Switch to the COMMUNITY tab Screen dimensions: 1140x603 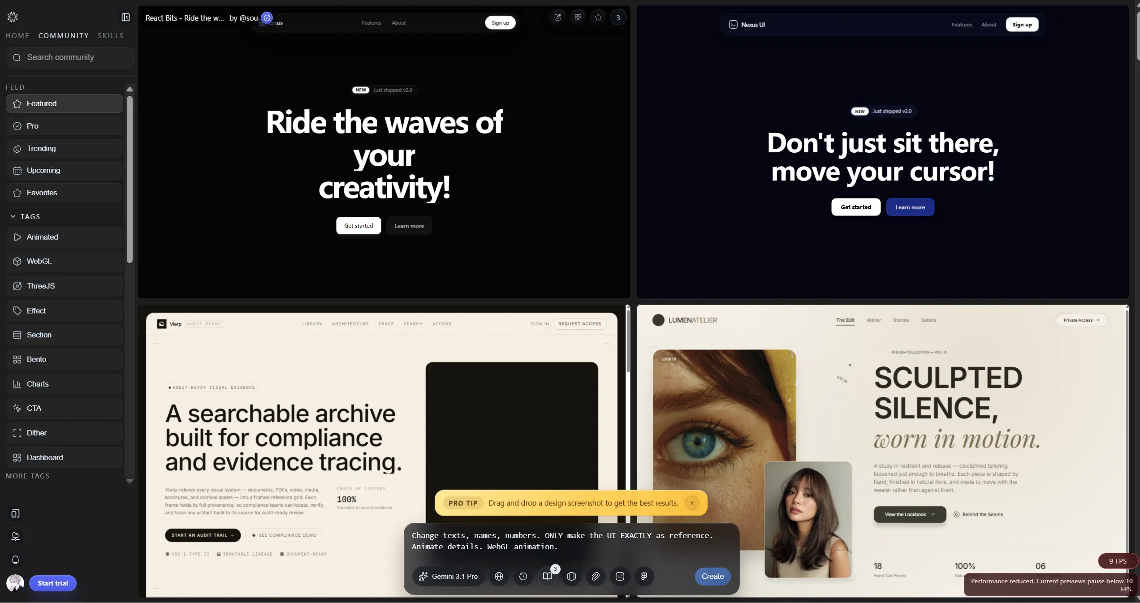pyautogui.click(x=64, y=35)
